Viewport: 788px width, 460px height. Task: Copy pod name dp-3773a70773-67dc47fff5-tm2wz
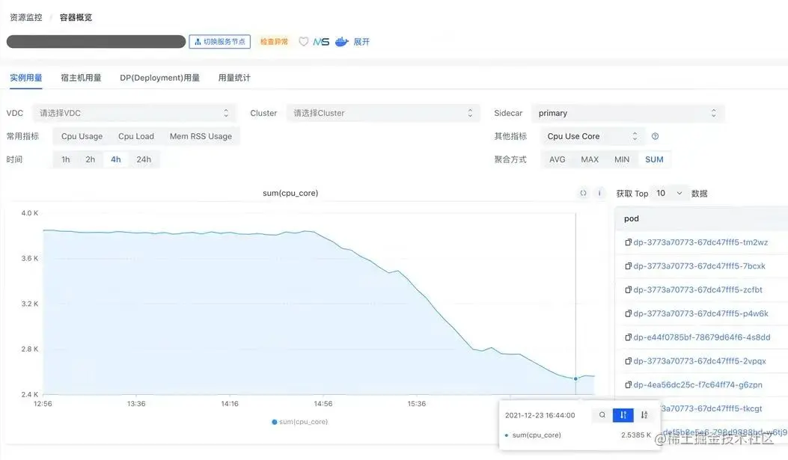point(628,242)
